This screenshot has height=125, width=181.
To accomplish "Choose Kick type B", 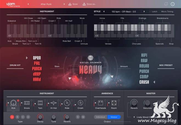I will coord(18,117).
